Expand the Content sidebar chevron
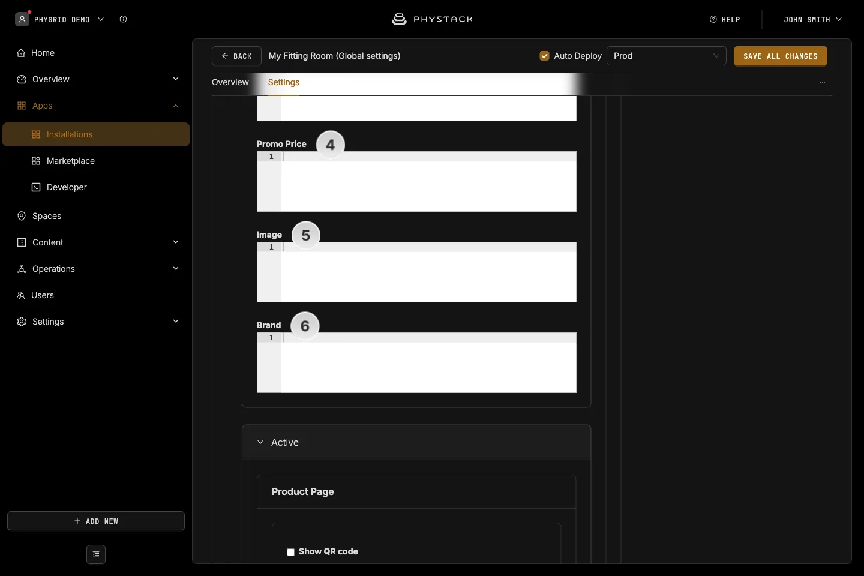Image resolution: width=864 pixels, height=576 pixels. (x=176, y=242)
